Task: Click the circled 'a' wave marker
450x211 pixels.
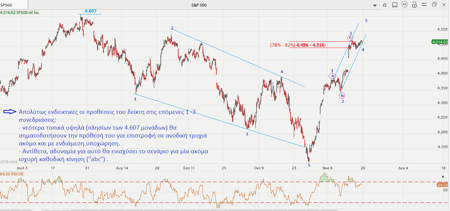Action: click(332, 76)
